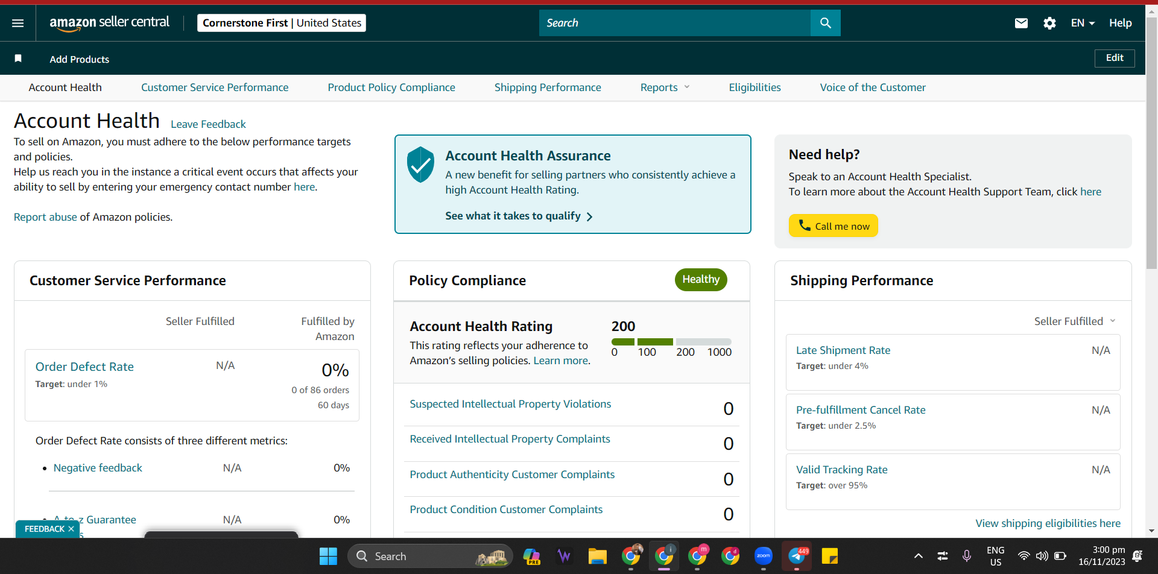Open Received Intellectual Property Complaints
Image resolution: width=1158 pixels, height=574 pixels.
[510, 439]
